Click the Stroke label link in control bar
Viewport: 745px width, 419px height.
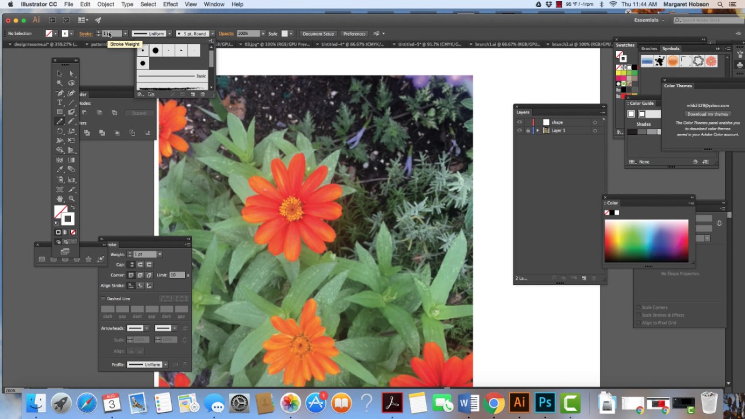pyautogui.click(x=86, y=34)
